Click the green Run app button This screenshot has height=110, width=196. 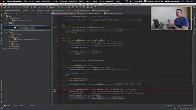(x=59, y=7)
